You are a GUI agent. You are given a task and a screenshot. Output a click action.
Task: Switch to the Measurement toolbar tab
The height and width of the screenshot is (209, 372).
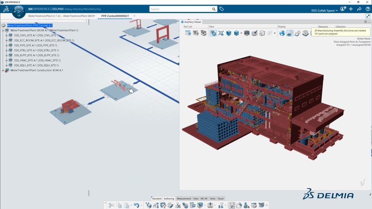184,199
